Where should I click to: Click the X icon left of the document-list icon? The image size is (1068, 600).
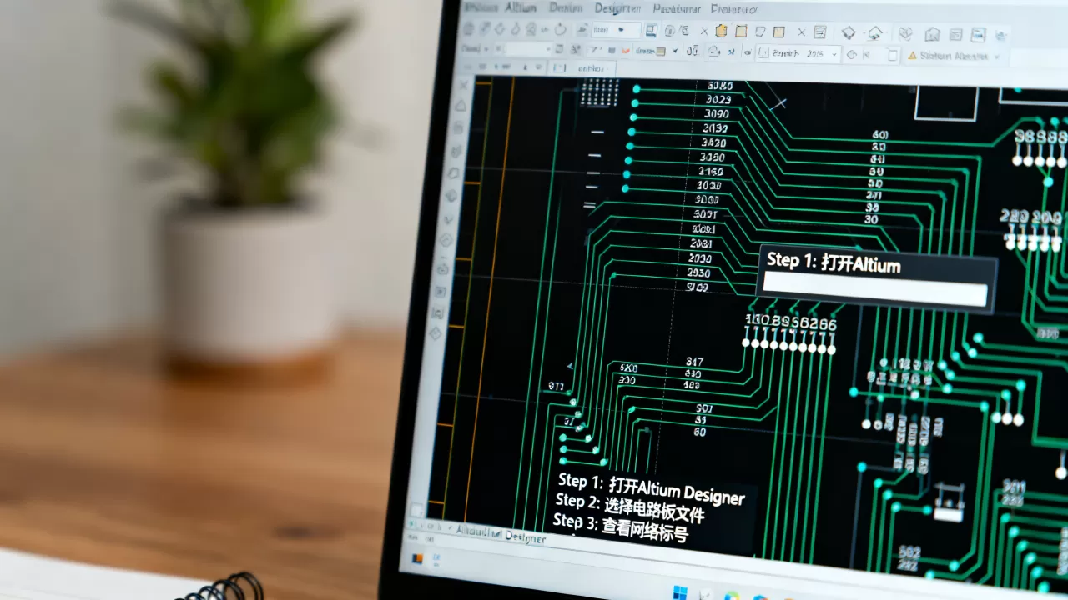pos(801,32)
